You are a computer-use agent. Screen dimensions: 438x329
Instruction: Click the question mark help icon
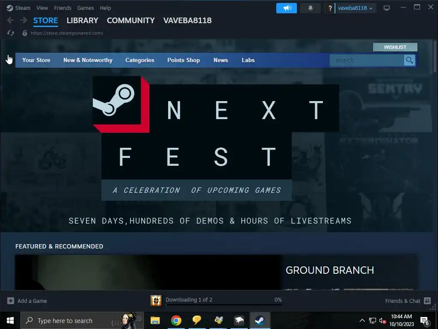(x=330, y=8)
